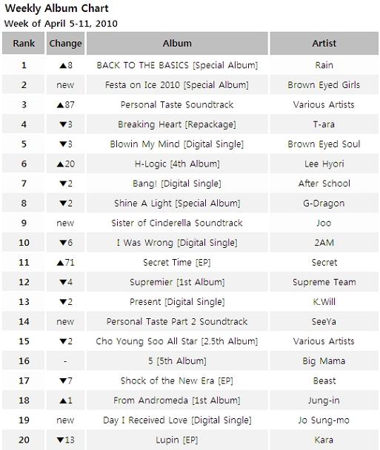Click the Album column header
This screenshot has height=450, width=380.
[177, 44]
